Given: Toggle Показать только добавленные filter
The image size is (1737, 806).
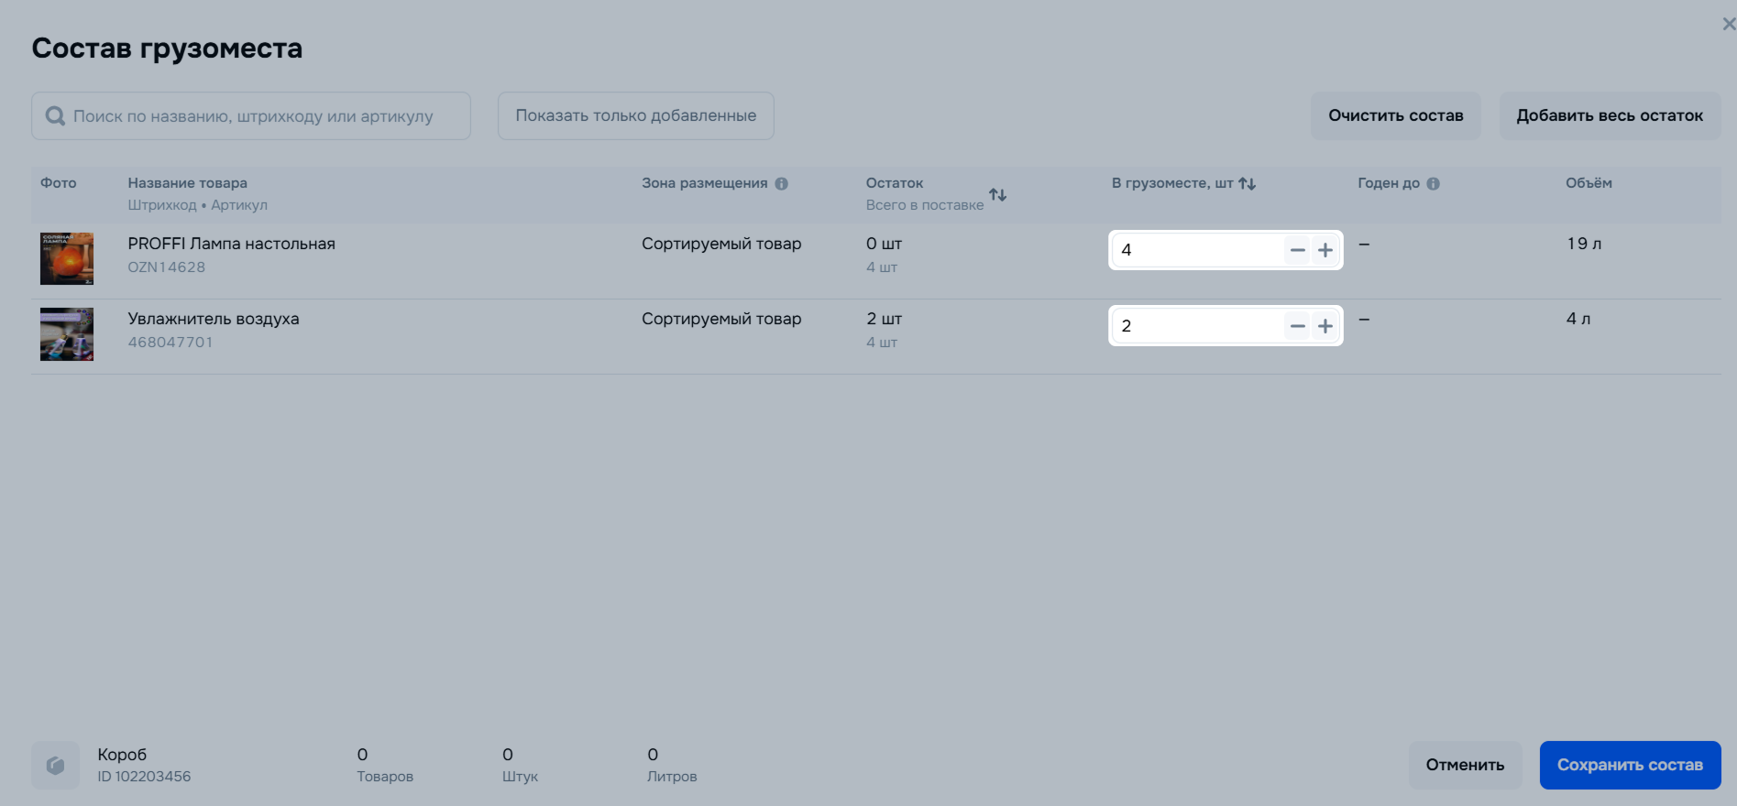Looking at the screenshot, I should point(635,115).
